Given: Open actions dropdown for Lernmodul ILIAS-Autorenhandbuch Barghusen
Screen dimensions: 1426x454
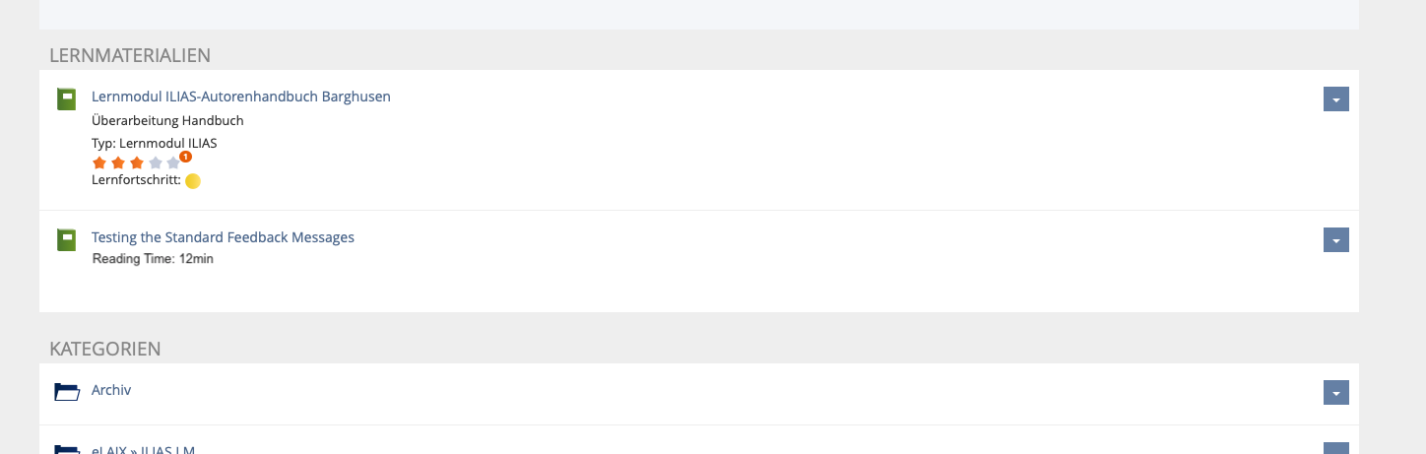Looking at the screenshot, I should 1335,99.
